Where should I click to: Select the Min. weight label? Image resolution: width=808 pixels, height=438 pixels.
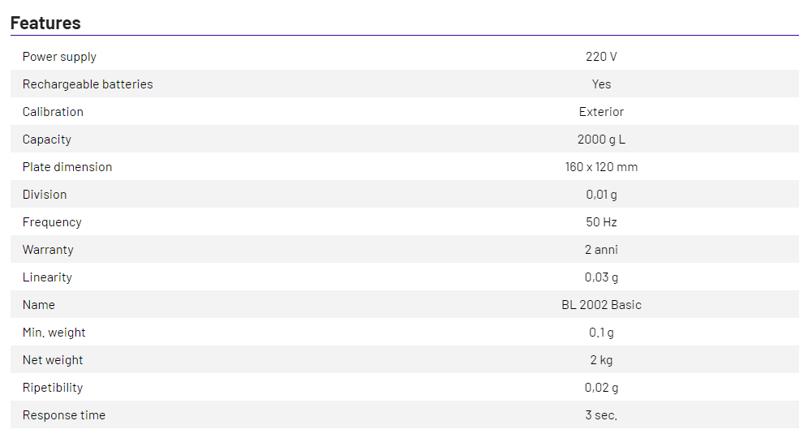point(54,333)
